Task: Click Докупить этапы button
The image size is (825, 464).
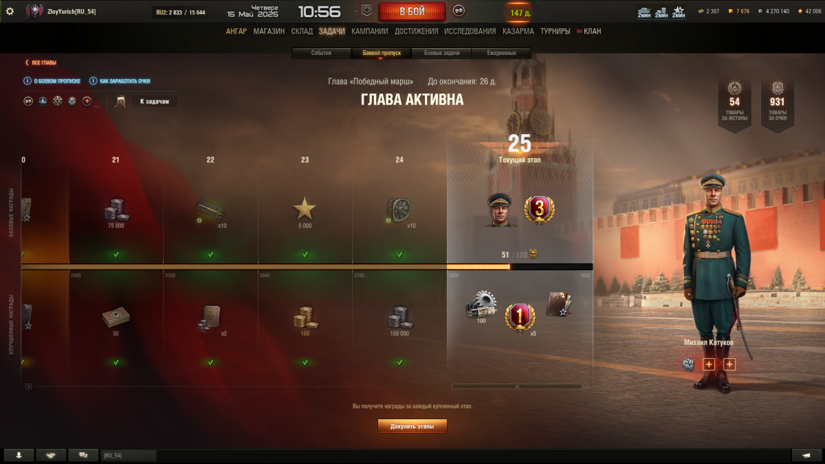Action: point(412,426)
